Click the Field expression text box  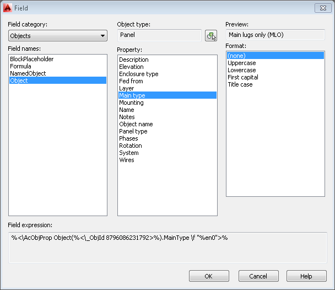pos(167,248)
